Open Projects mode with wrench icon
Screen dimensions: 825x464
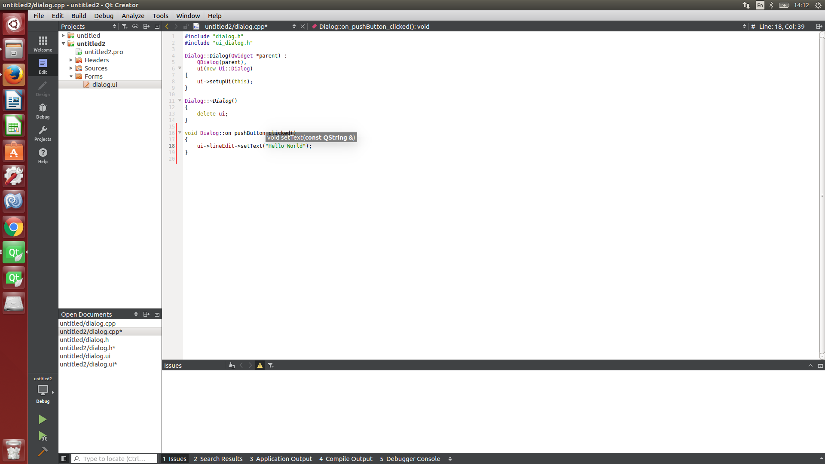(x=43, y=133)
